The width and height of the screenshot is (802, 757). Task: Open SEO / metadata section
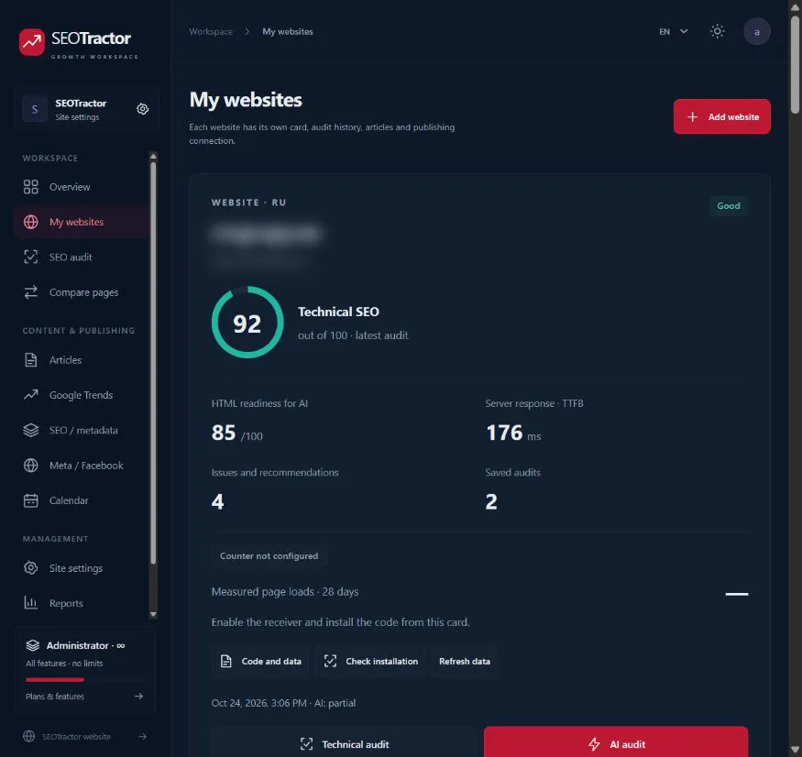coord(82,430)
